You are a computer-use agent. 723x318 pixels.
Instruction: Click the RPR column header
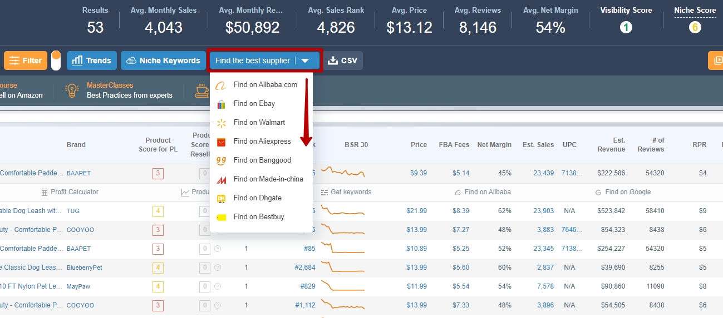[700, 145]
